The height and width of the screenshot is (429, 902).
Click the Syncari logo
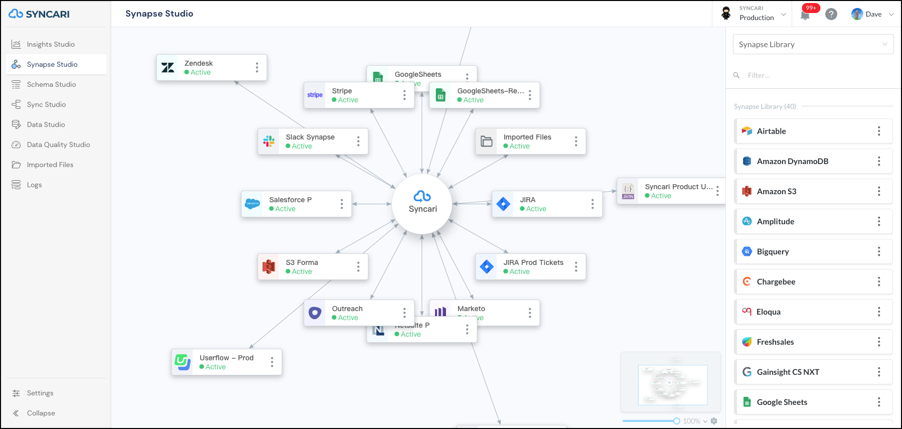39,14
